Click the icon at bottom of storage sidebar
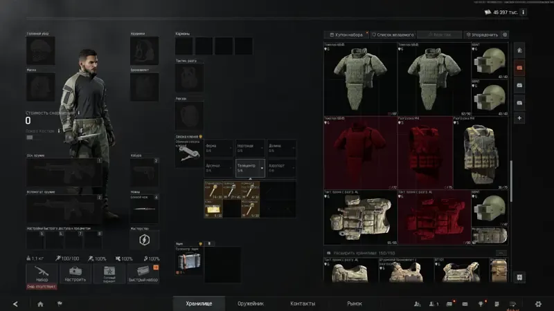This screenshot has width=554, height=311. click(x=519, y=277)
